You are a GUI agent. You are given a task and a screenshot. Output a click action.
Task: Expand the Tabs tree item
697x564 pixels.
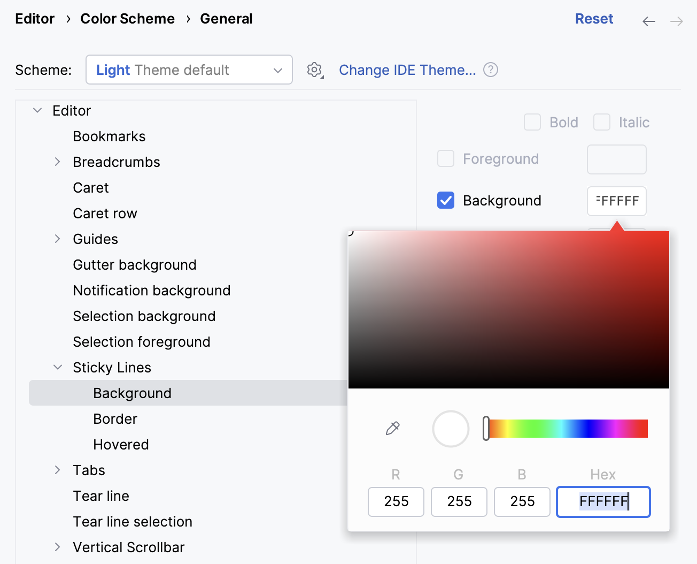57,470
